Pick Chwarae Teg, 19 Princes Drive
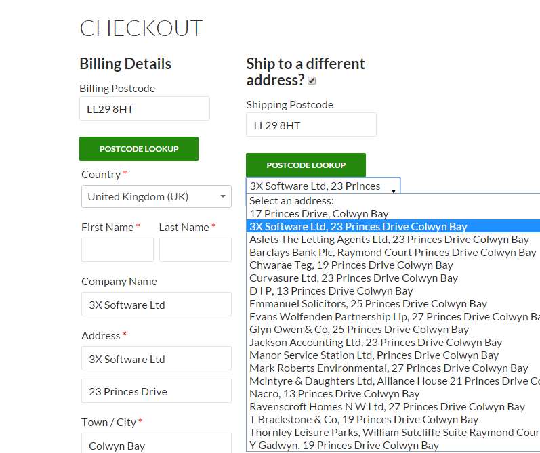540x453 pixels. tap(393, 265)
